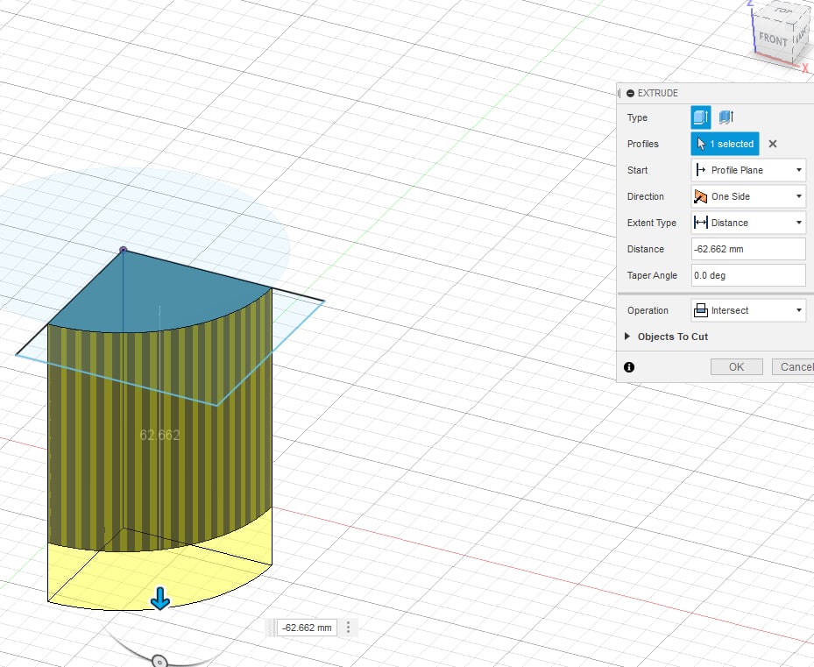Open the Extent Type dropdown
Screen dimensions: 814x667
click(748, 223)
